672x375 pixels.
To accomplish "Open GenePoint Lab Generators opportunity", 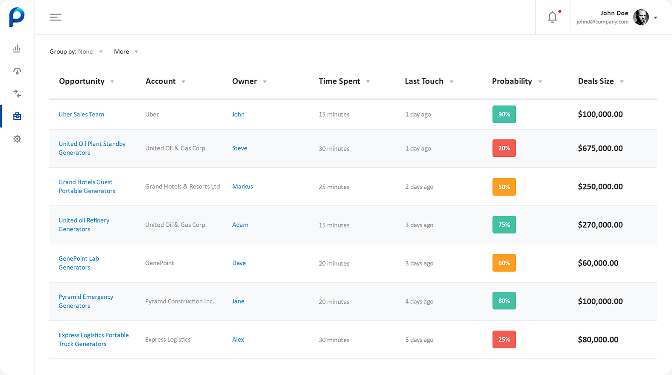I will click(79, 263).
